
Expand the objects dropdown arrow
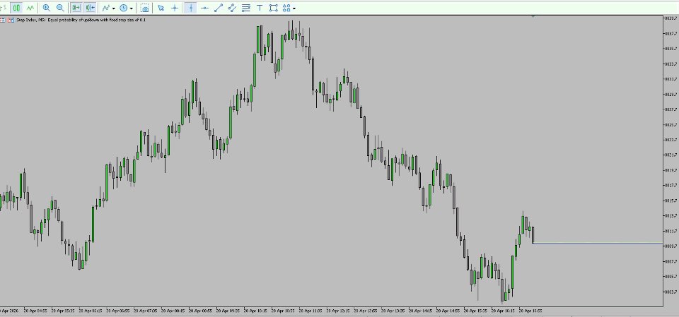click(294, 8)
